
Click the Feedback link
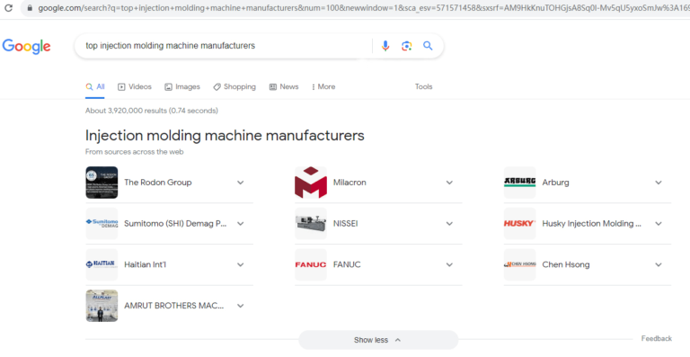coord(656,338)
